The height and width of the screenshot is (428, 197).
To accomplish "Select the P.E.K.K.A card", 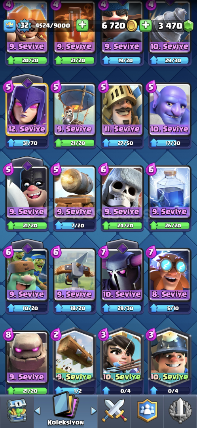I will [x=122, y=274].
